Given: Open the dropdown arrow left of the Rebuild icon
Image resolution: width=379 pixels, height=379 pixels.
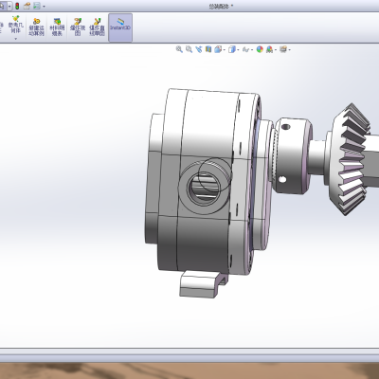Looking at the screenshot, I should (x=9, y=6).
